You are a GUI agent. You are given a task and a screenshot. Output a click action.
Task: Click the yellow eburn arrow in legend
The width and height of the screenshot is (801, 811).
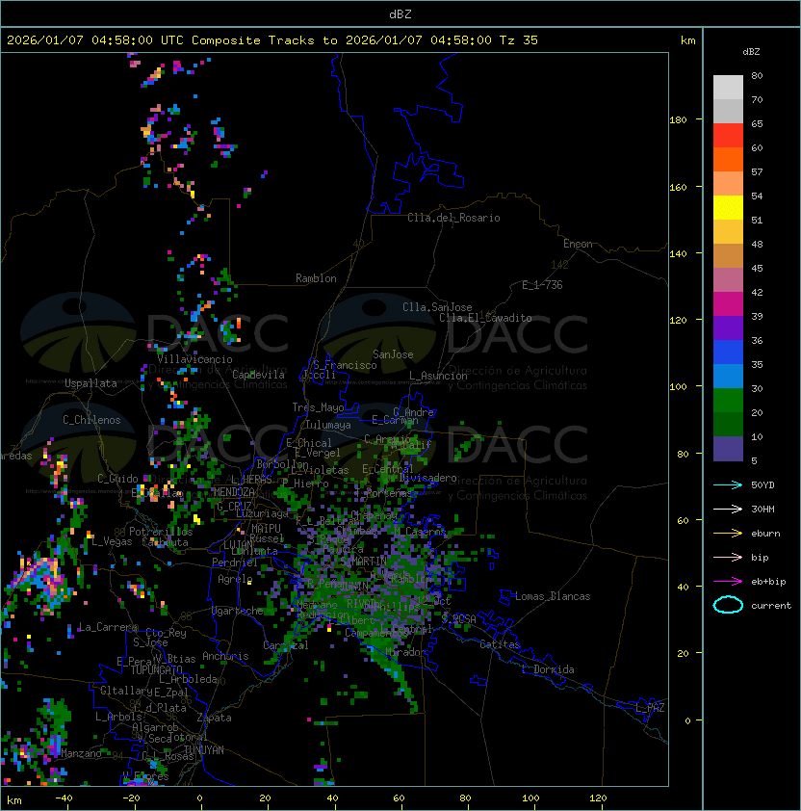[728, 534]
